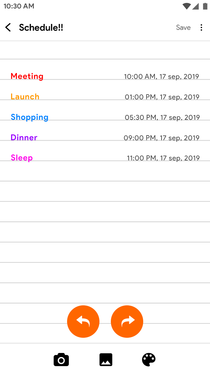The width and height of the screenshot is (210, 374).
Task: Open the three-dot overflow menu
Action: point(201,27)
